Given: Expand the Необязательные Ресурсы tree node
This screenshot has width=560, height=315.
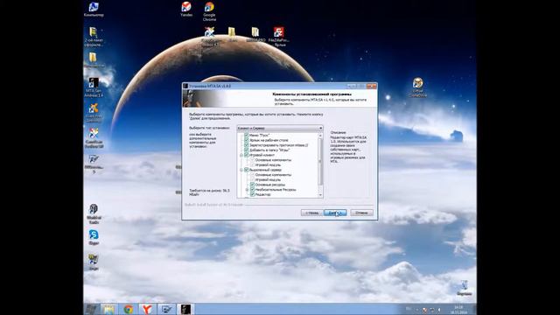Looking at the screenshot, I should [x=247, y=190].
